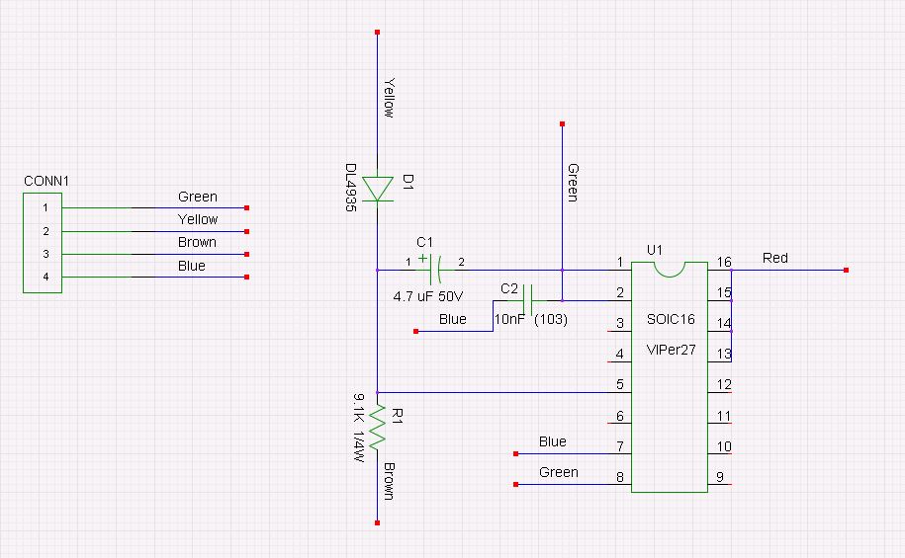Click the C1 reference designator

(x=424, y=242)
